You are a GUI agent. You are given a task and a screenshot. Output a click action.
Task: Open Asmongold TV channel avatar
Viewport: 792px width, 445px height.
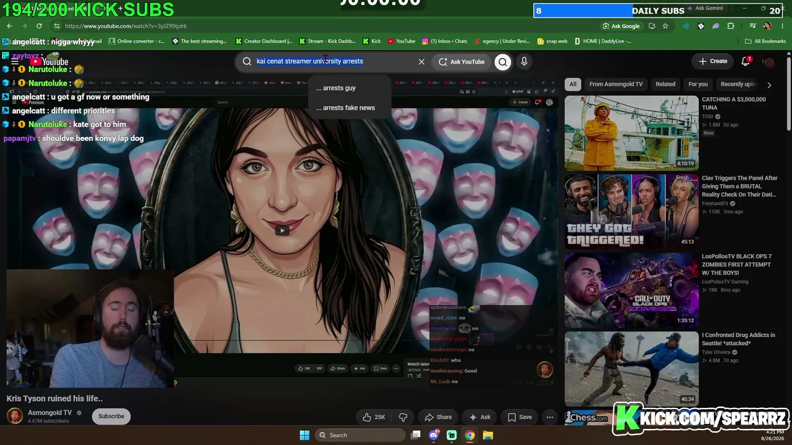pos(15,416)
